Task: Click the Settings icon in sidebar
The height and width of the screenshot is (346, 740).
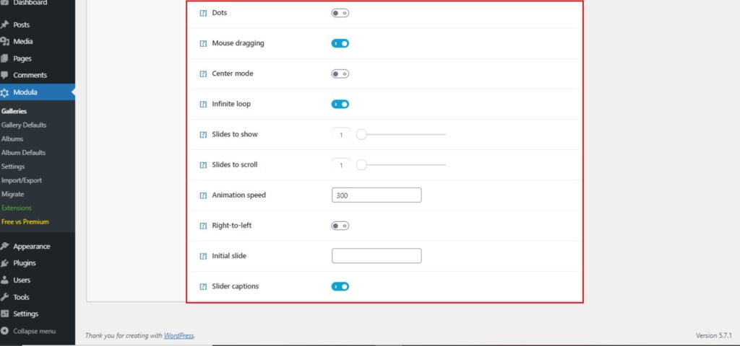Action: pyautogui.click(x=5, y=314)
